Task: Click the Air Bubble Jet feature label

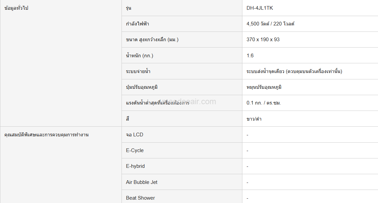Action: point(142,182)
